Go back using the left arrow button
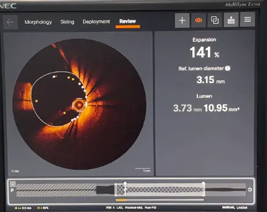This screenshot has width=267, height=212. (10, 22)
